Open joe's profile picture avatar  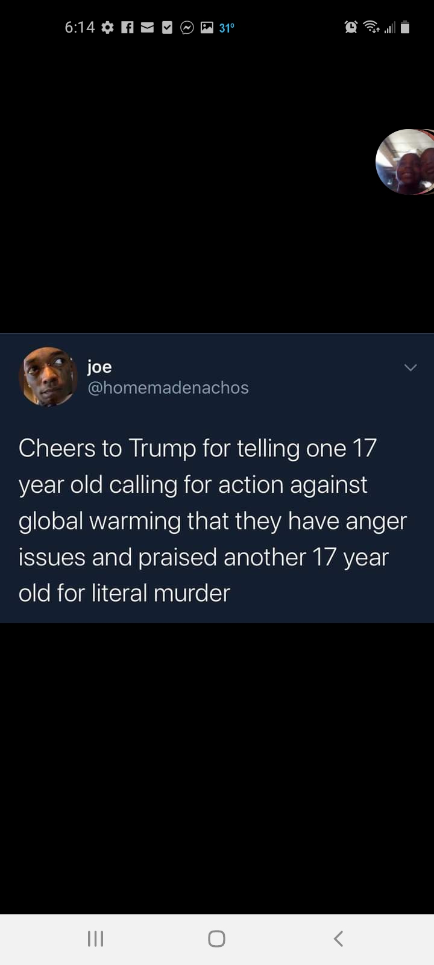coord(48,376)
